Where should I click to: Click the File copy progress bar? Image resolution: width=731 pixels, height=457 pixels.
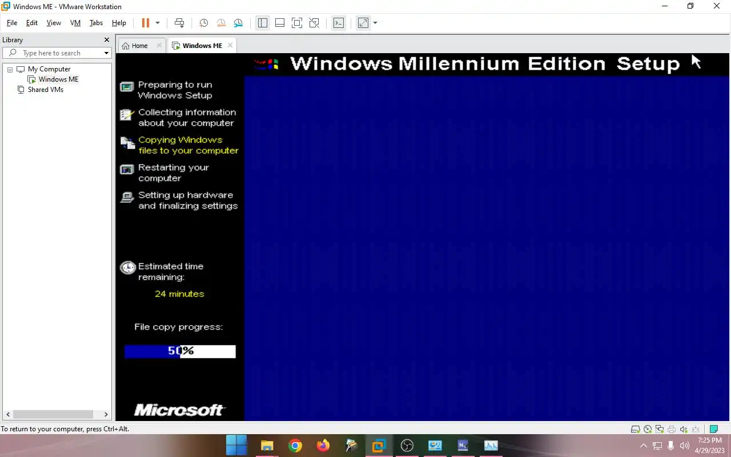click(180, 351)
